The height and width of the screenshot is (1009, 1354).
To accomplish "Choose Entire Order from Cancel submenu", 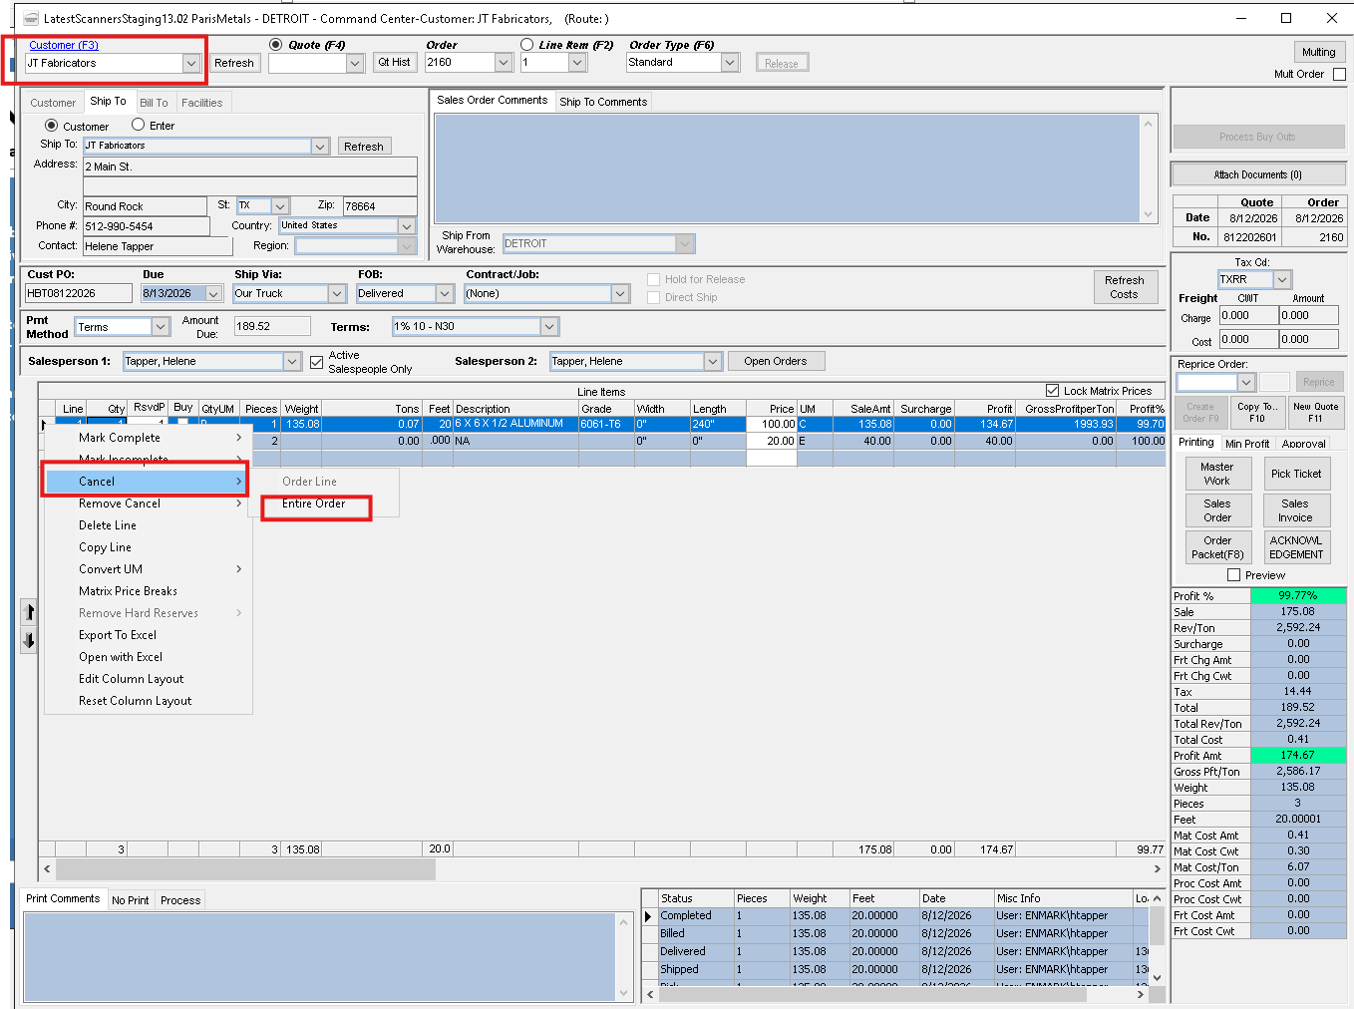I will point(314,504).
